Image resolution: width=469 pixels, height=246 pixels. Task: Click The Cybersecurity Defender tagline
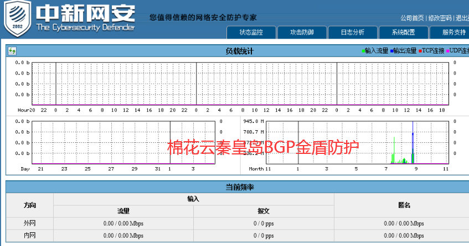pos(85,28)
